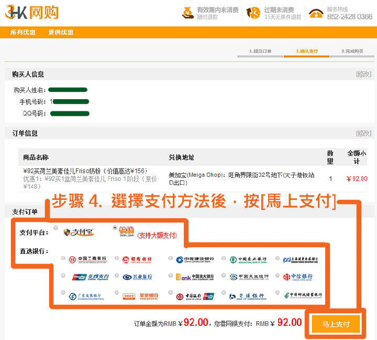The height and width of the screenshot is (340, 377).
Task: Select the 快钱 payment platform radio button
Action: pyautogui.click(x=115, y=228)
